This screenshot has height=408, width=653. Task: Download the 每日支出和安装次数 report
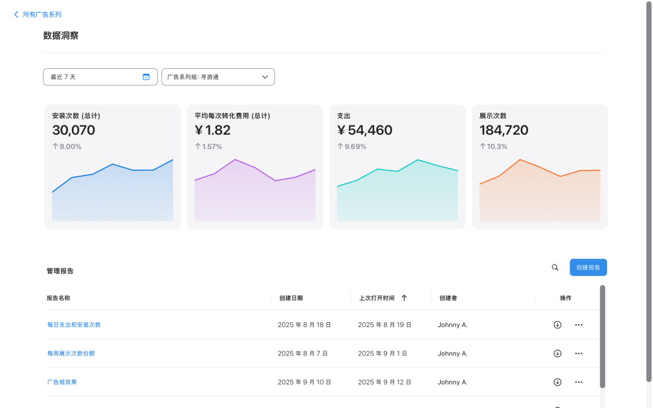point(557,325)
